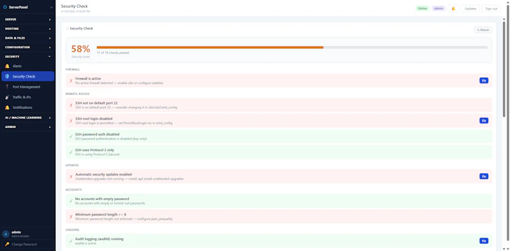Collapse the sidebar with the double-chevron icon
This screenshot has height=251, width=510.
52,7
